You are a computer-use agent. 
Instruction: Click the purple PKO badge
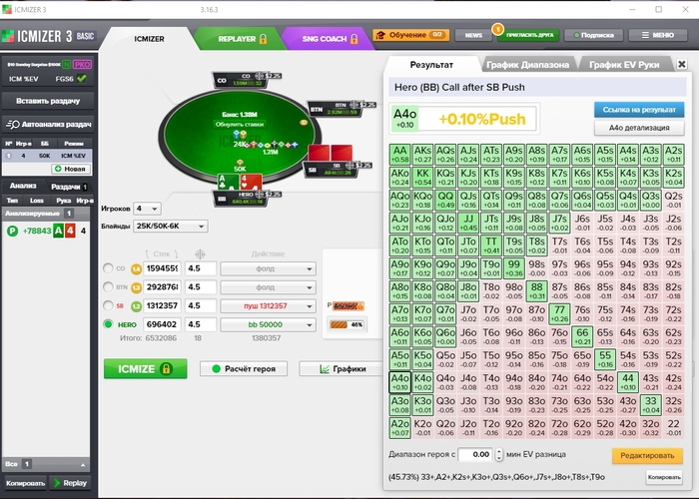82,65
